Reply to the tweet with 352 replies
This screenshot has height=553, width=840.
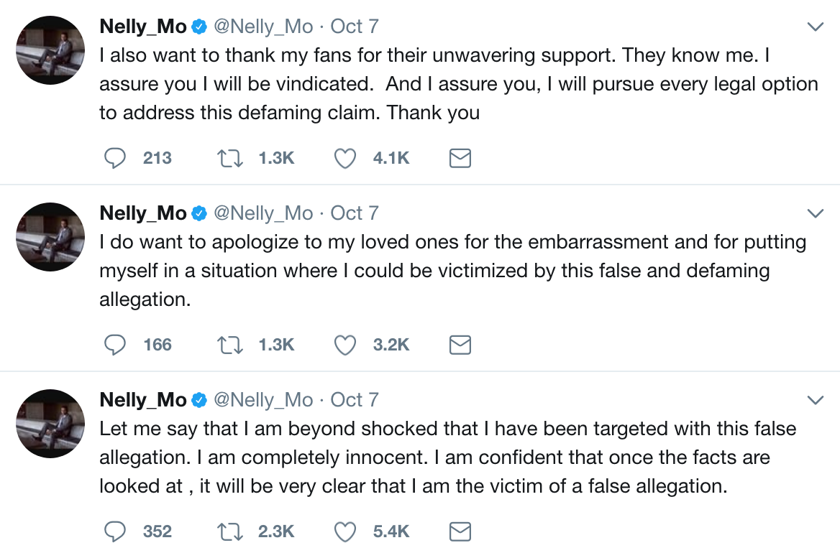tap(115, 531)
